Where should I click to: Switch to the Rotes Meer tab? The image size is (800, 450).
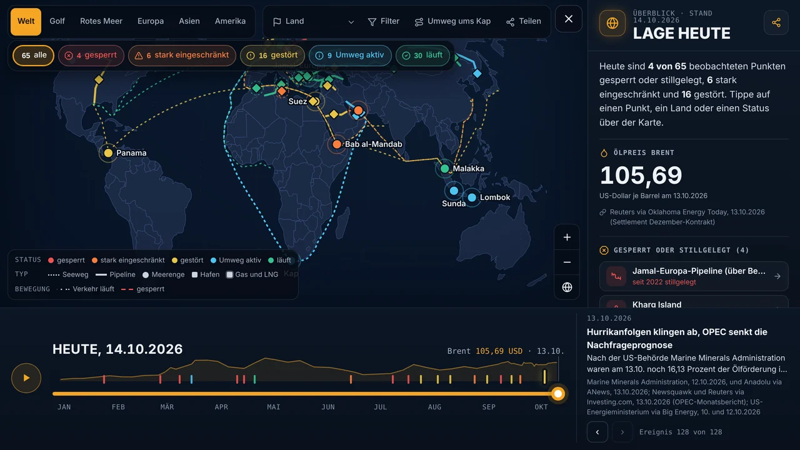click(101, 22)
